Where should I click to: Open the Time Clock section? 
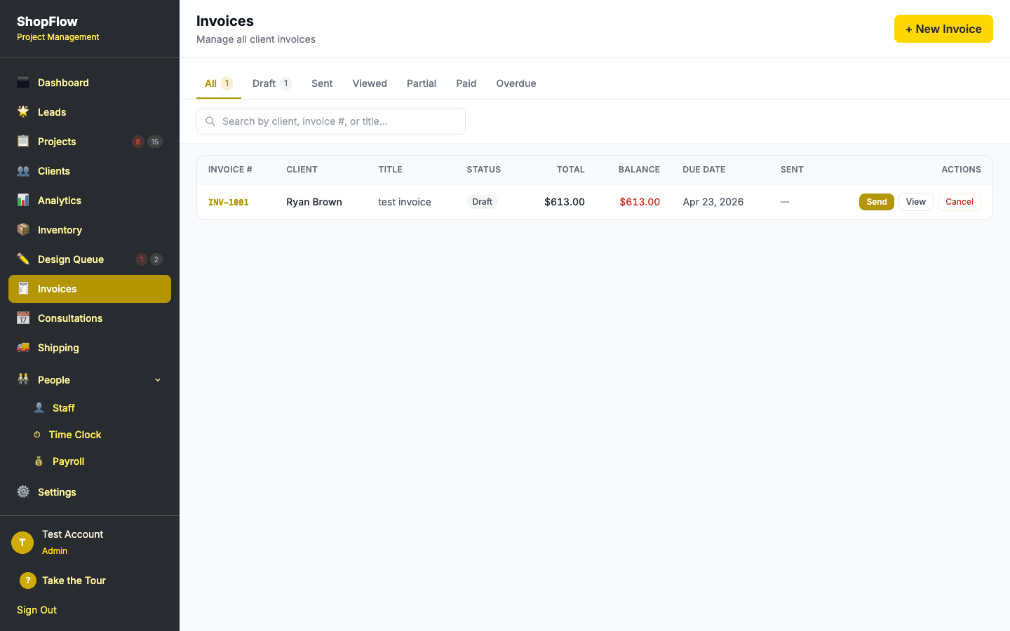tap(36, 434)
